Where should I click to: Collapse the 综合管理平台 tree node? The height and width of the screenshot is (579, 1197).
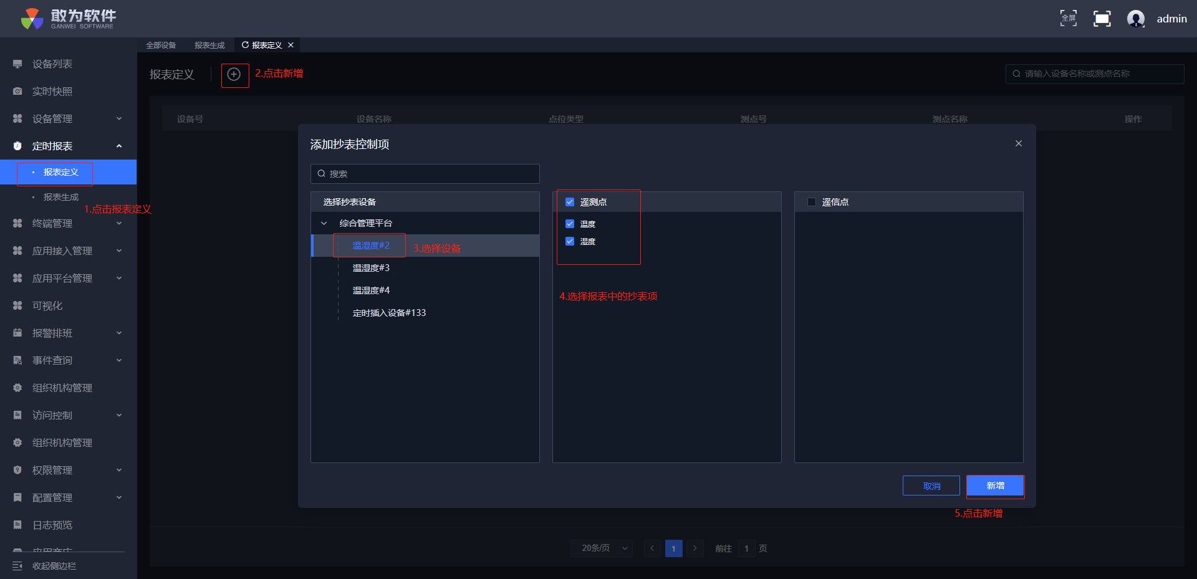coord(324,223)
